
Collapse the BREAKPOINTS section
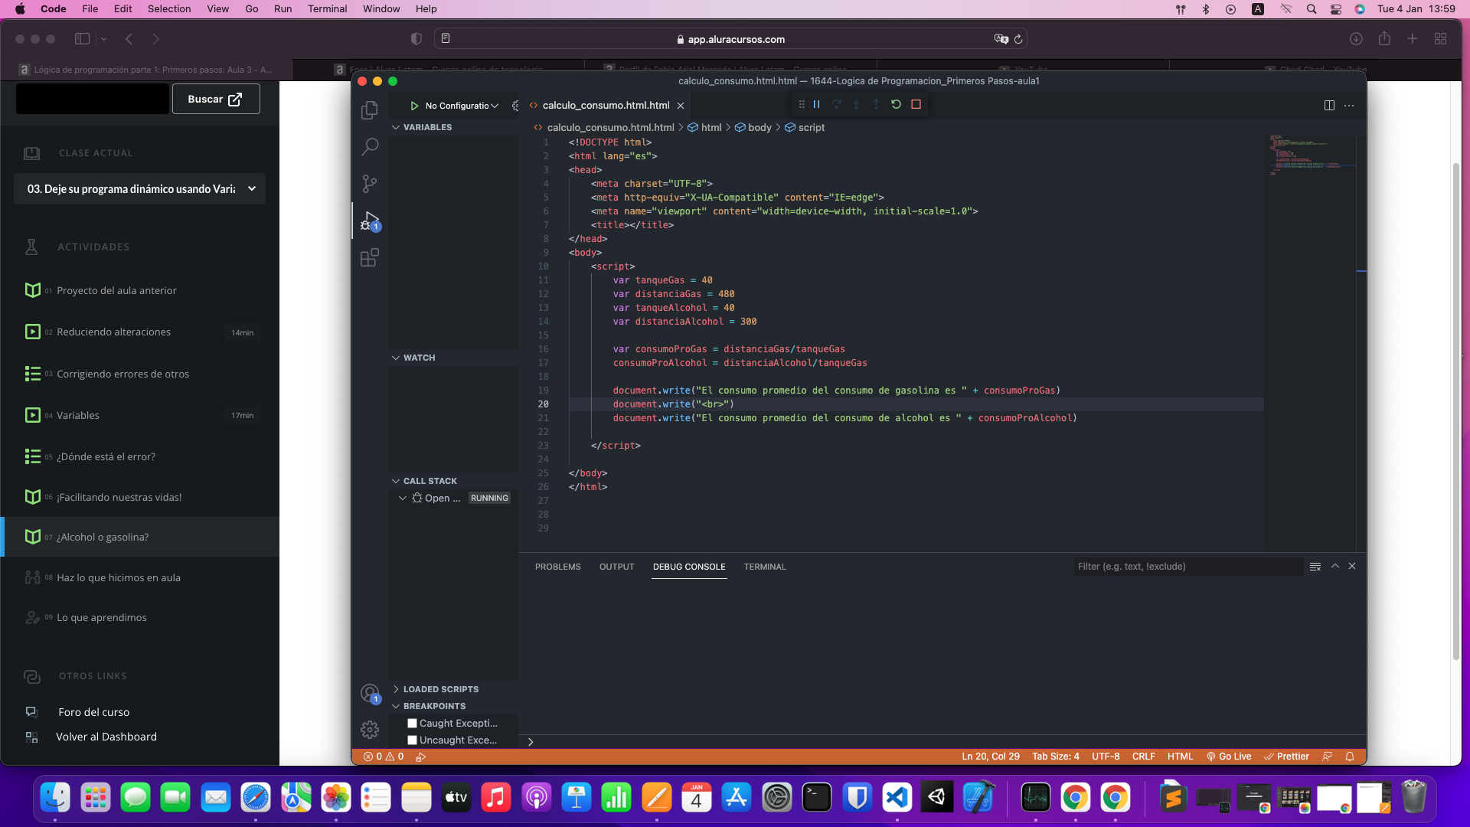(434, 706)
